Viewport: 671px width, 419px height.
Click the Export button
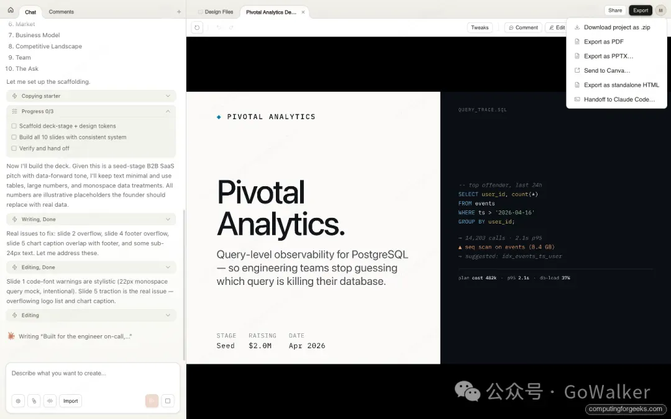coord(641,11)
